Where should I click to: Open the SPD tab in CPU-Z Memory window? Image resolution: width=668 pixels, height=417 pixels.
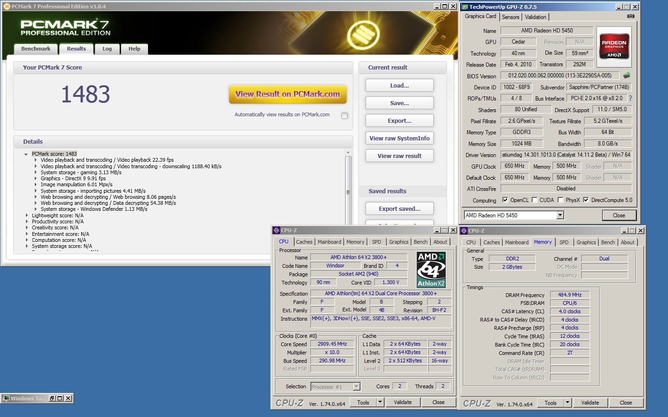point(564,242)
